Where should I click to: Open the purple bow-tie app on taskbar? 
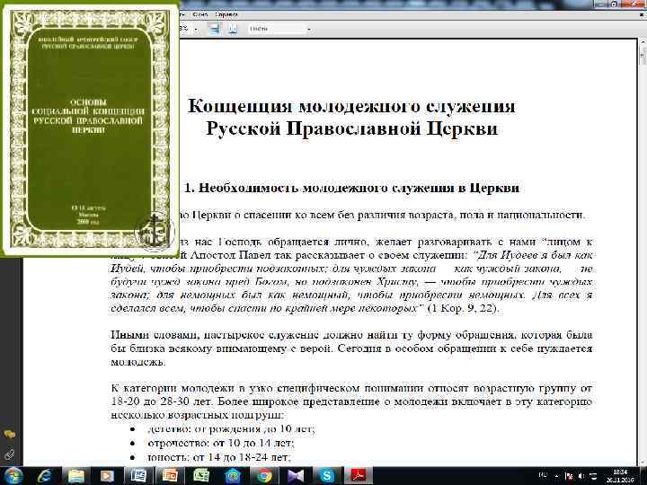[x=296, y=476]
